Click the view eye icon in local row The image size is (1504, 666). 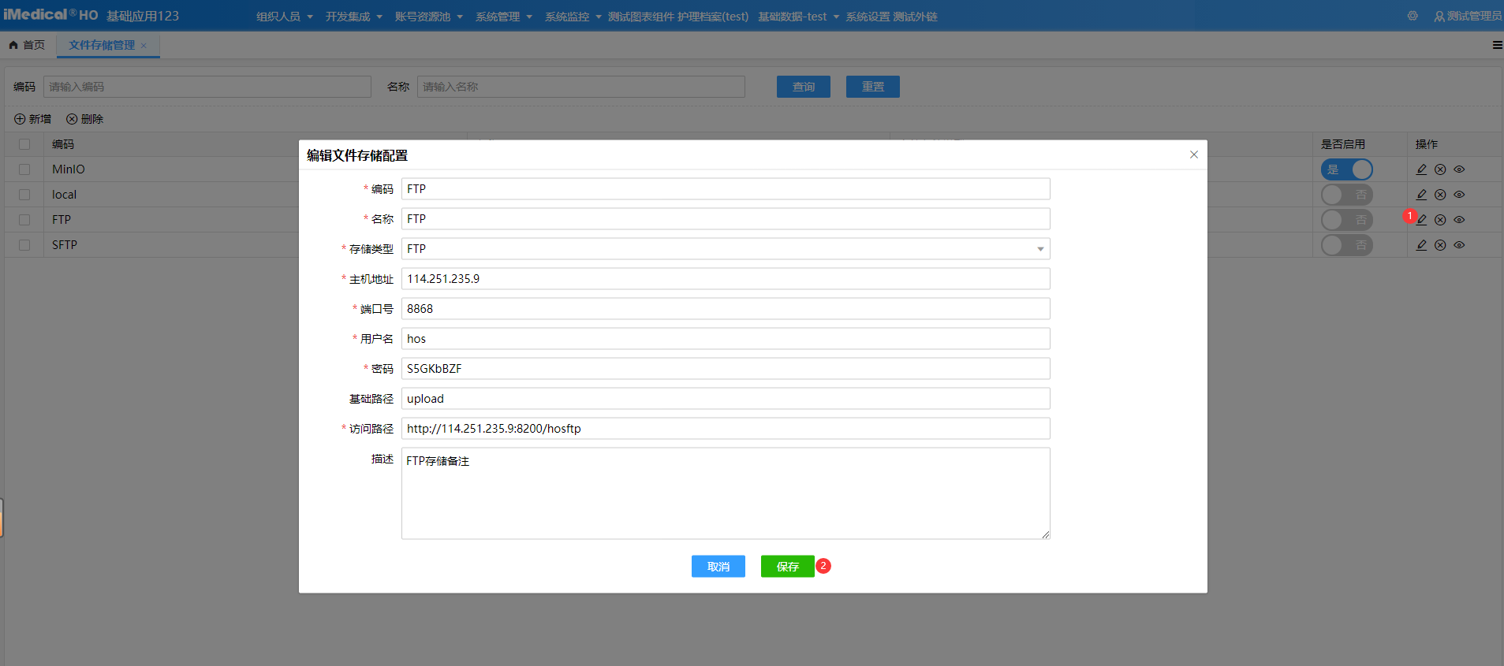[1459, 195]
